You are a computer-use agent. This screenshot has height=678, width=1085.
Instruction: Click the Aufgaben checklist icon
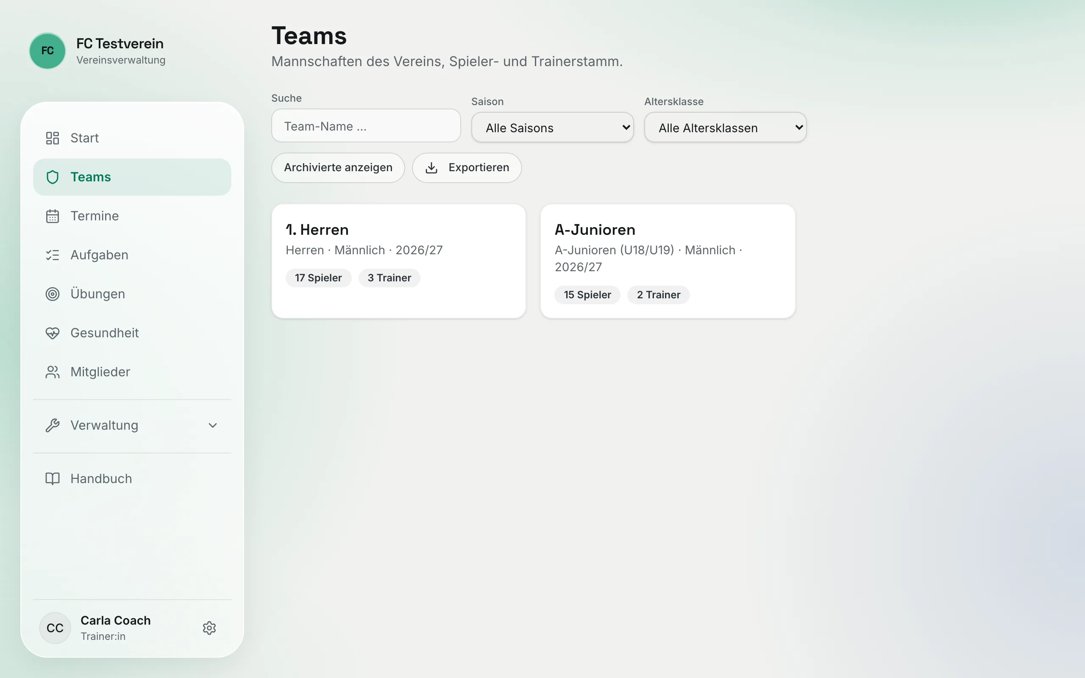tap(53, 255)
